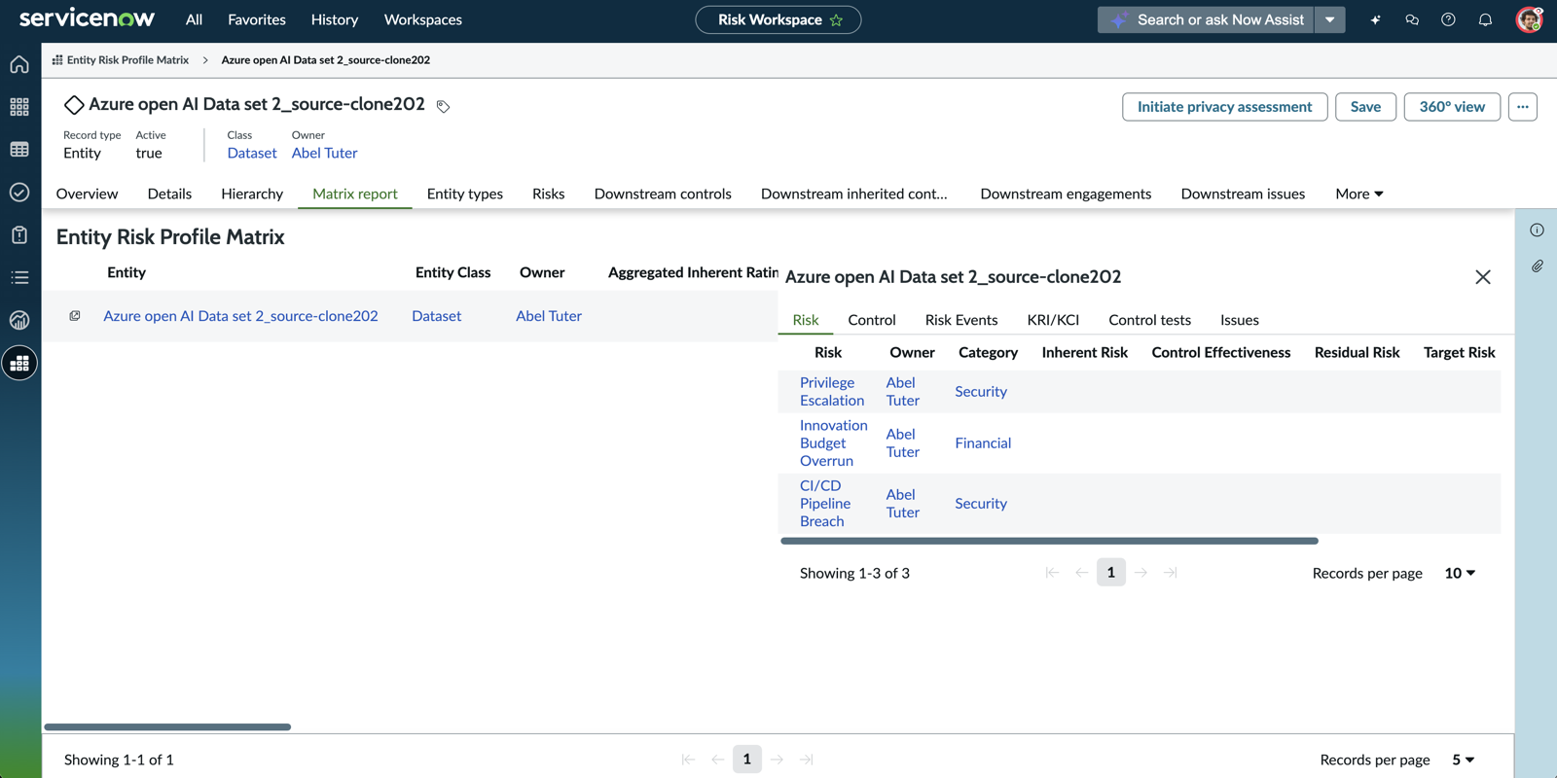Screen dimensions: 1557x778
Task: Open the apps grid icon in sidebar
Action: [x=19, y=107]
